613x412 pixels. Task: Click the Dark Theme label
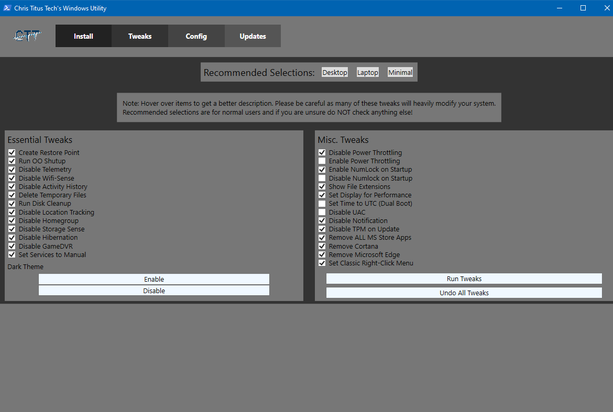point(26,266)
